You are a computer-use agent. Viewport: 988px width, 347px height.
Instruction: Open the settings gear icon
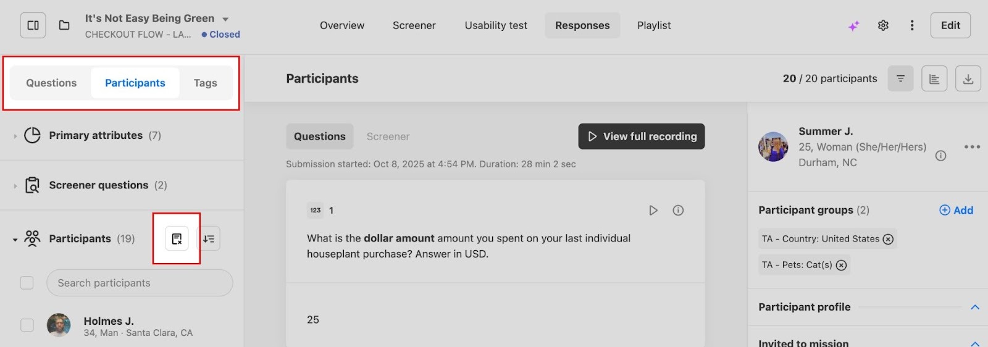(883, 25)
